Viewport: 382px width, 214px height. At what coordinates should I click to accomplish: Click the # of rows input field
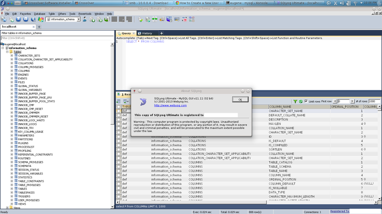point(374,101)
